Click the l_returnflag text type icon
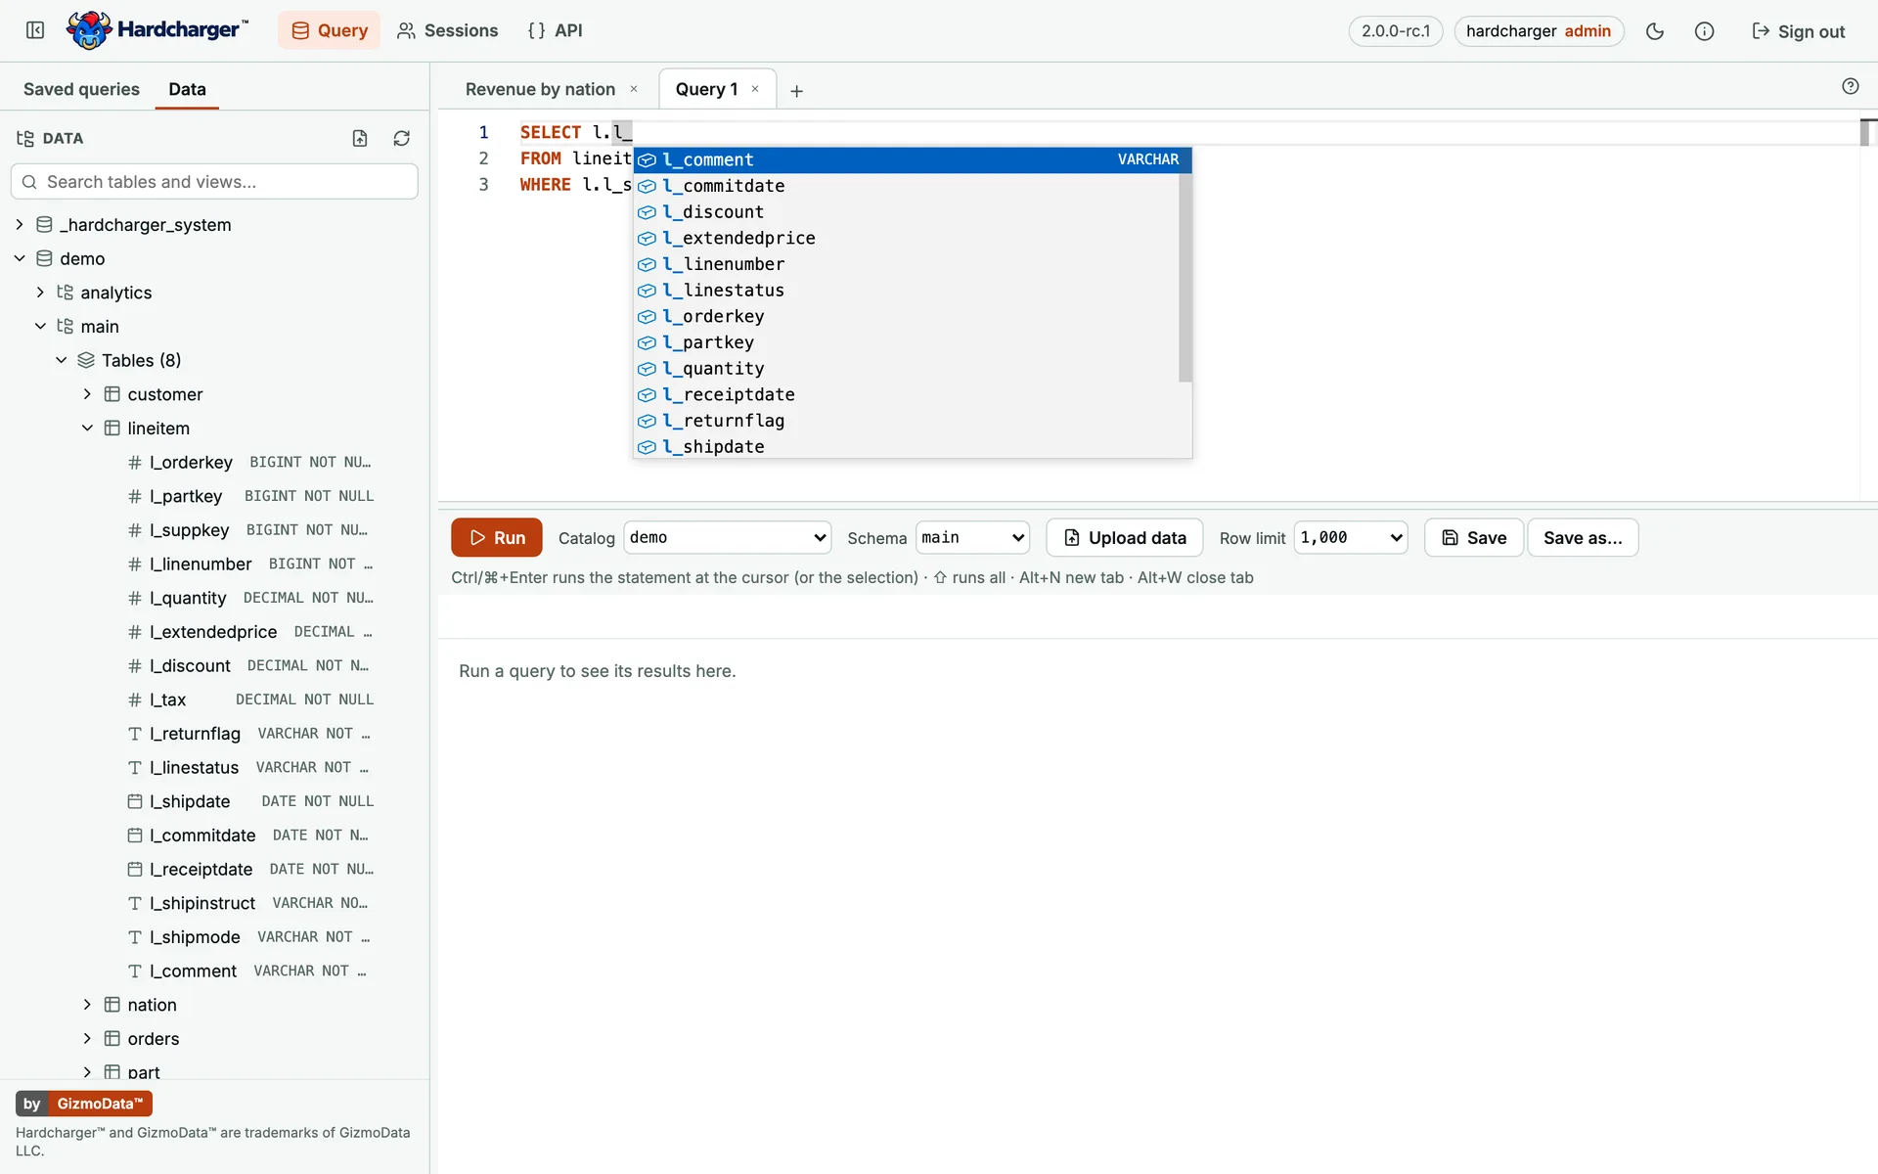Screen dimensions: 1878x1174 tap(135, 734)
